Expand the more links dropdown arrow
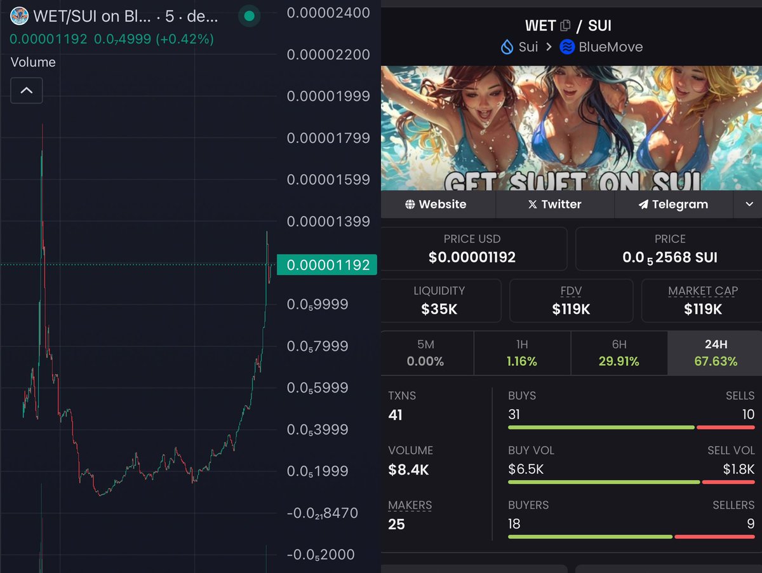Image resolution: width=762 pixels, height=573 pixels. pos(749,205)
